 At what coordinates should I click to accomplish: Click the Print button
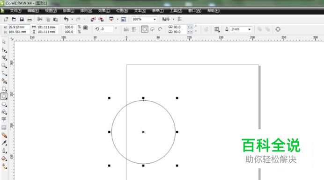click(x=29, y=19)
